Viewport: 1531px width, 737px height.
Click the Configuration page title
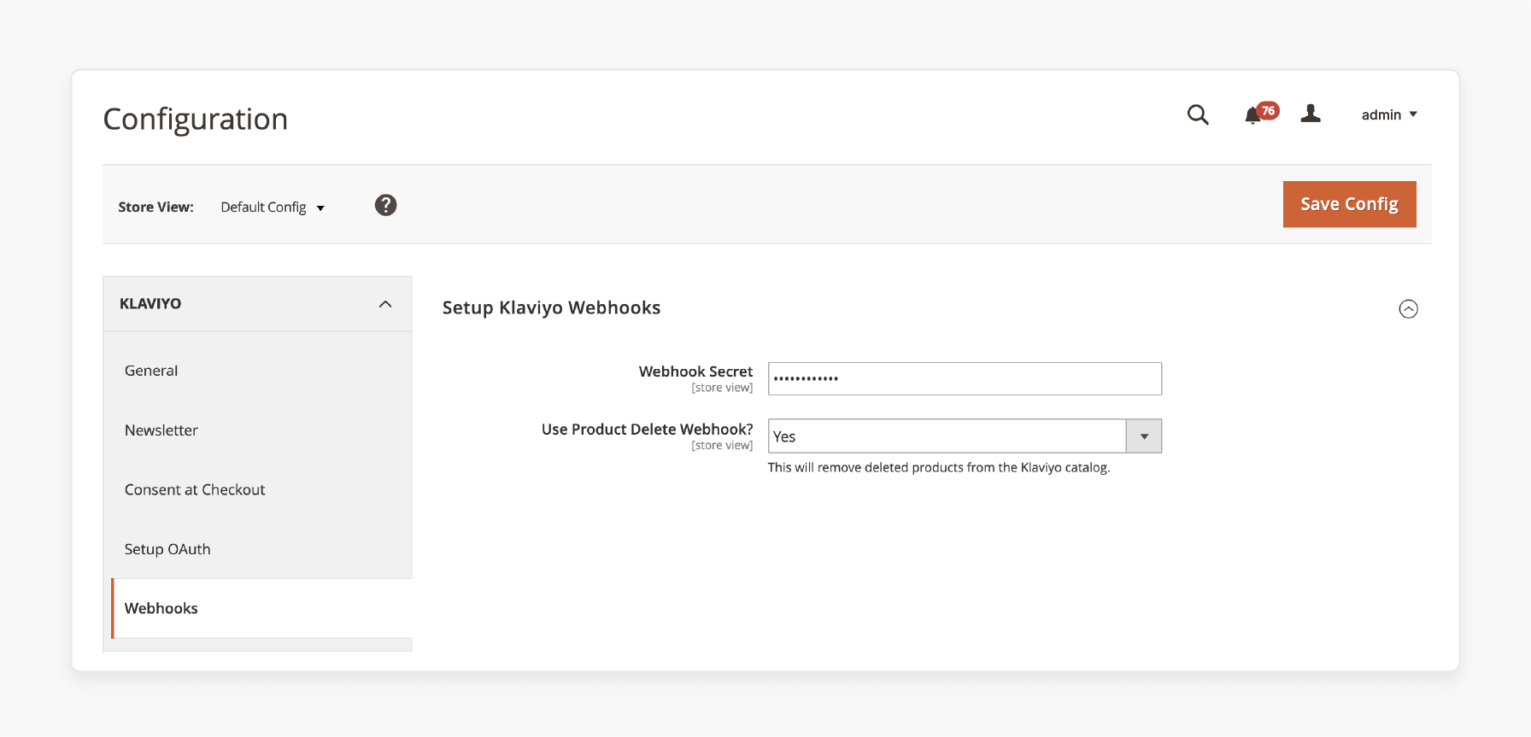[196, 119]
